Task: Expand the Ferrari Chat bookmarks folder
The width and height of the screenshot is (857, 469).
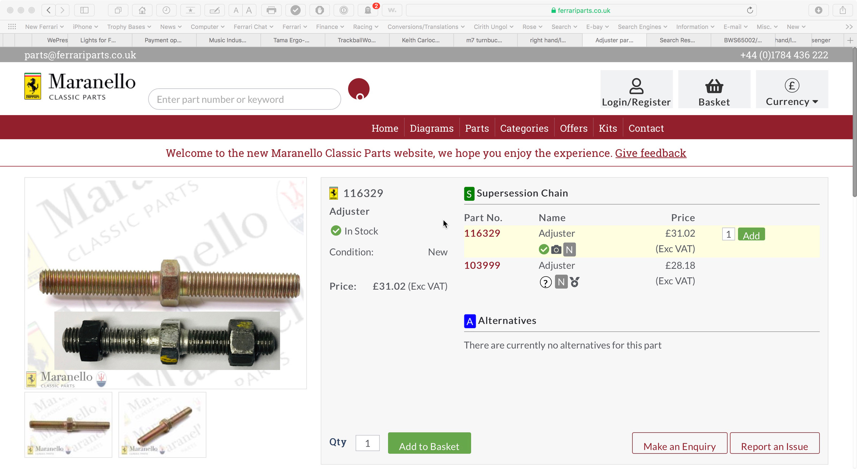Action: (x=253, y=27)
